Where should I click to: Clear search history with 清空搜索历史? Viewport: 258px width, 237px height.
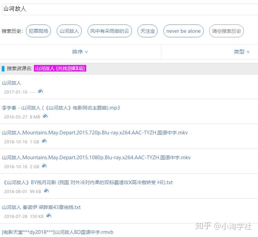click(x=226, y=31)
